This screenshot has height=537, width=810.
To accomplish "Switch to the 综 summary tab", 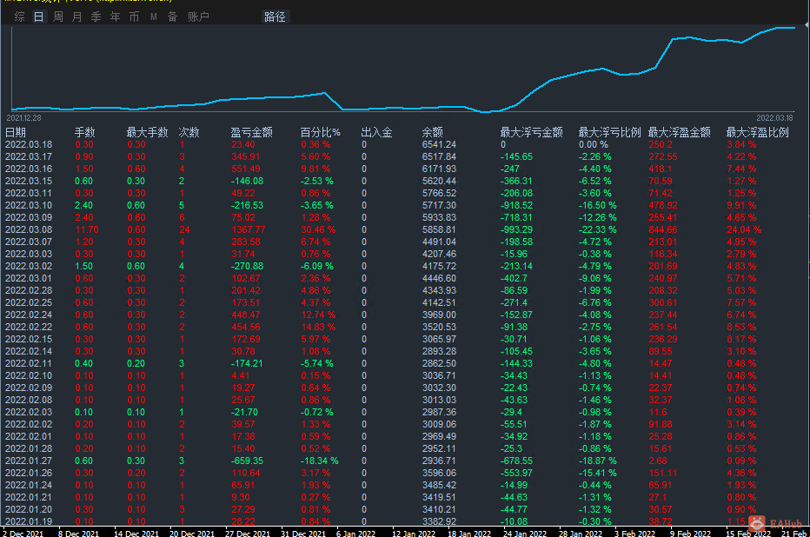I will [x=20, y=17].
